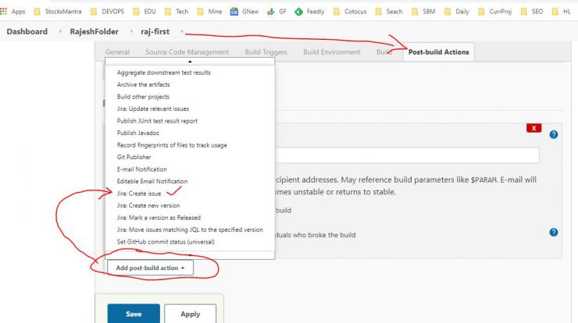This screenshot has width=578, height=323.
Task: Open the Feedly bookmark
Action: 309,12
